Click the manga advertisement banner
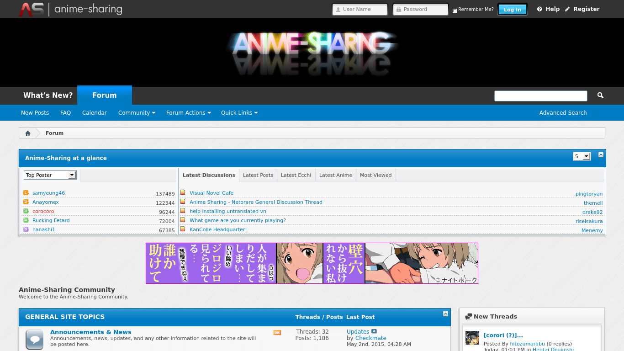The height and width of the screenshot is (351, 624). [x=312, y=263]
